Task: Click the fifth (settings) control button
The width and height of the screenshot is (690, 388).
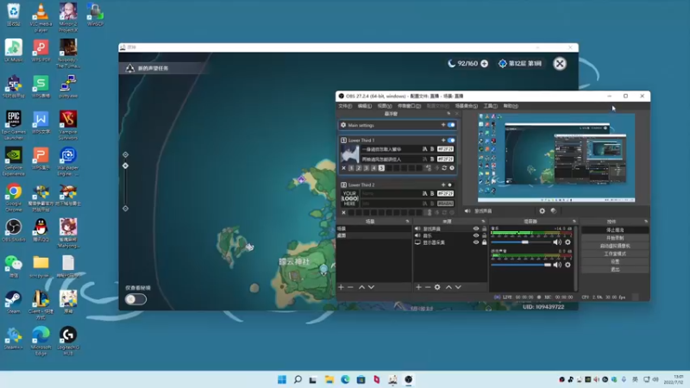Action: pyautogui.click(x=615, y=261)
